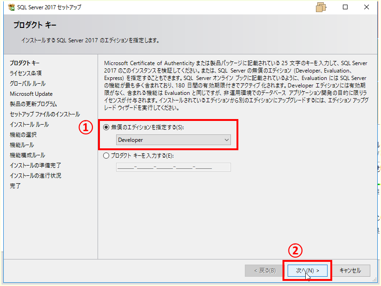
Task: Select セットアップ ファイルのインストール step
Action: (x=45, y=114)
